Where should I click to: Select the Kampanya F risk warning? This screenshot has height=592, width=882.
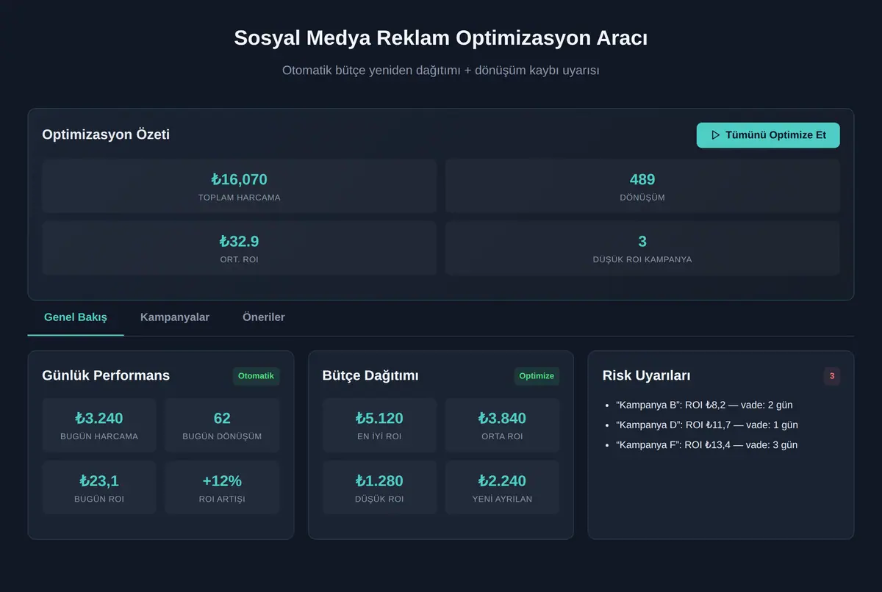(706, 444)
